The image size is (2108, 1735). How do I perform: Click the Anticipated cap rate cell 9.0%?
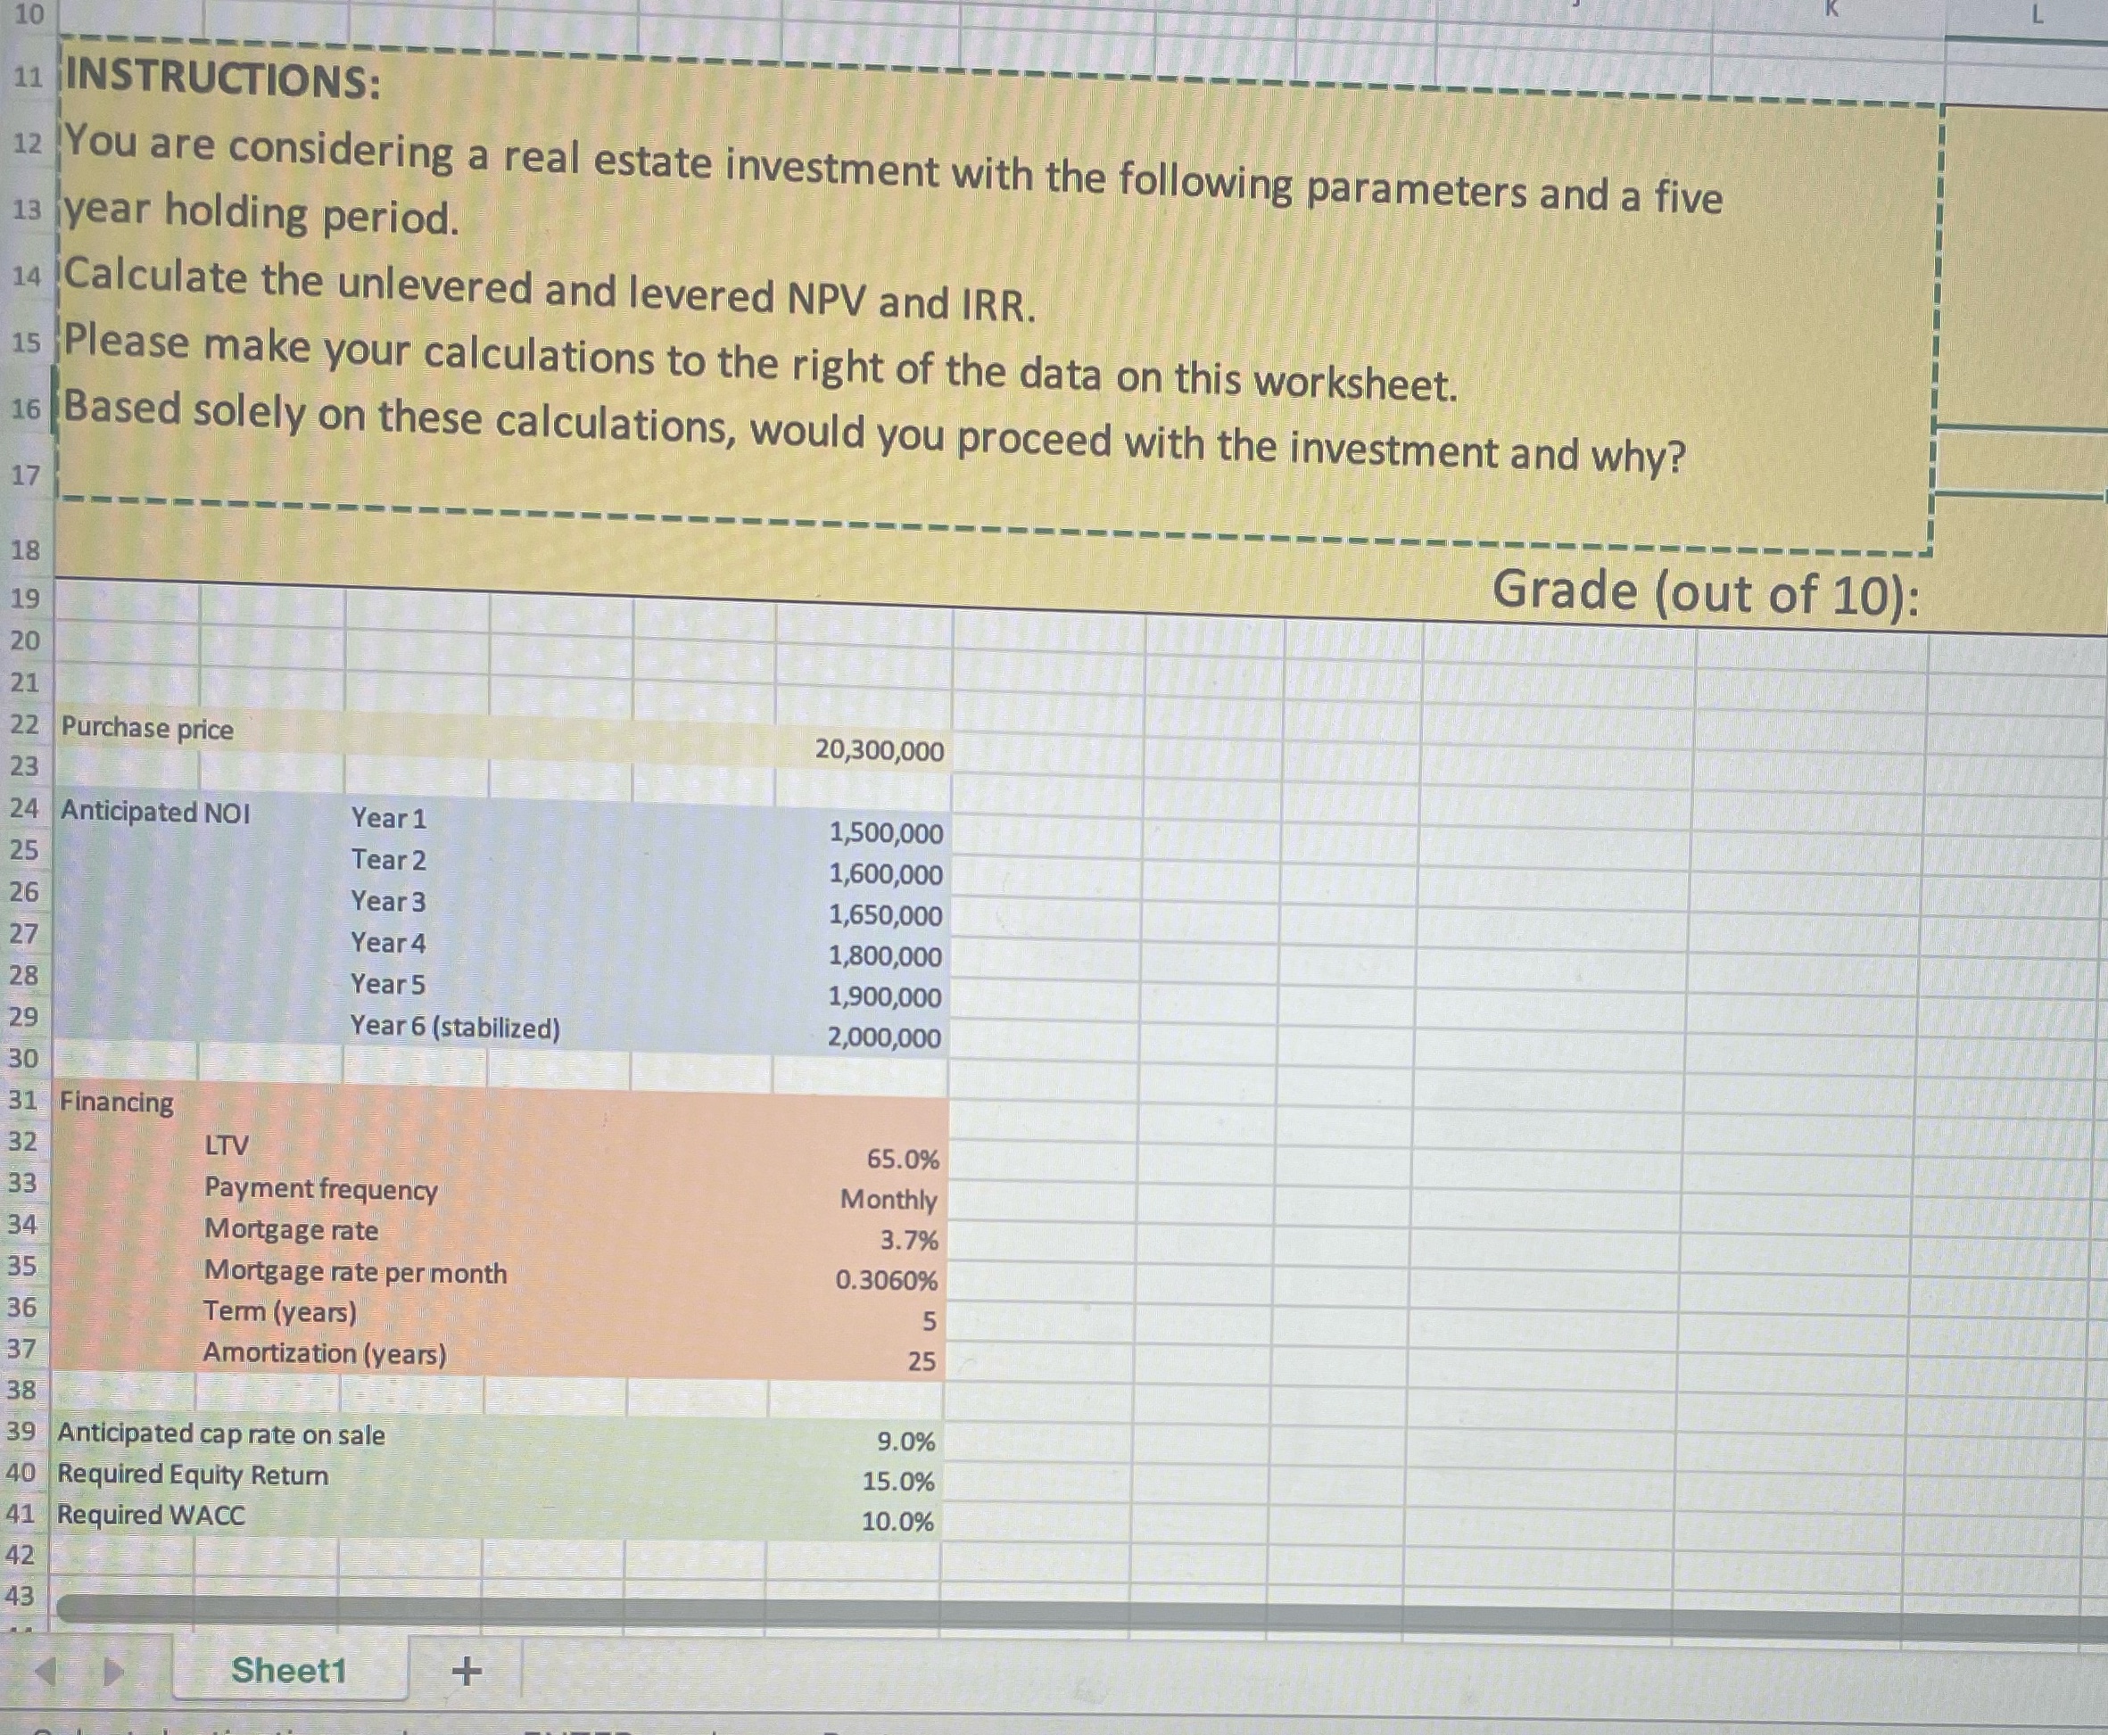click(x=904, y=1442)
